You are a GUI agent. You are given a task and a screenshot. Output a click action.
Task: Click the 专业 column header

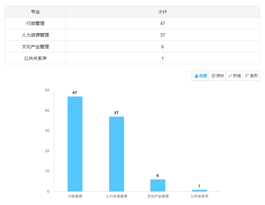tap(35, 12)
